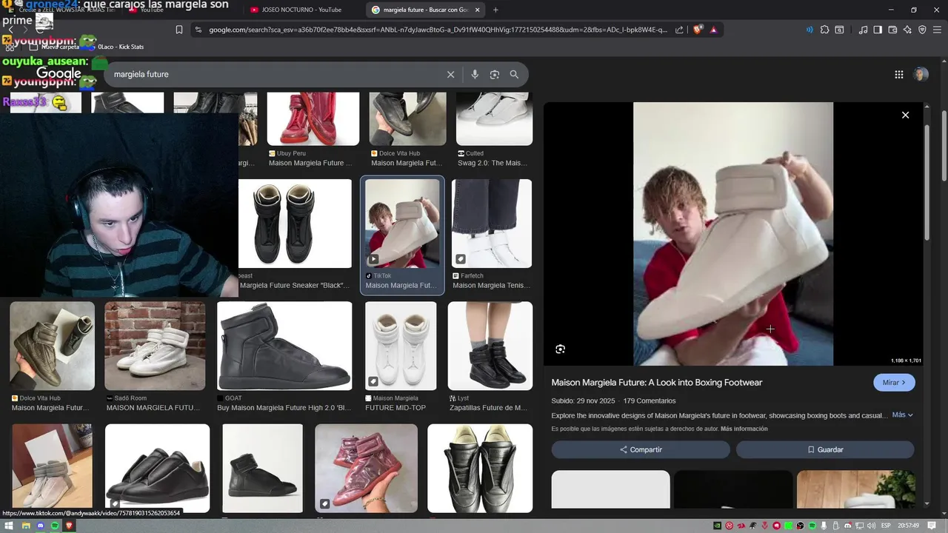This screenshot has height=533, width=948.
Task: Click the Compartir button
Action: coord(641,449)
